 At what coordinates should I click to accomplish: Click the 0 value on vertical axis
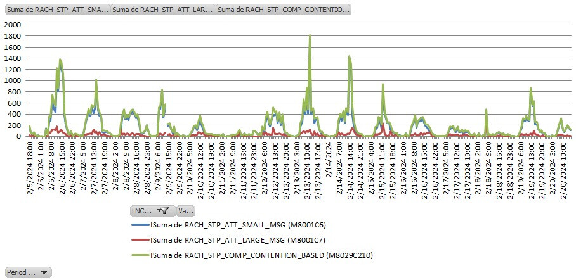[18, 136]
